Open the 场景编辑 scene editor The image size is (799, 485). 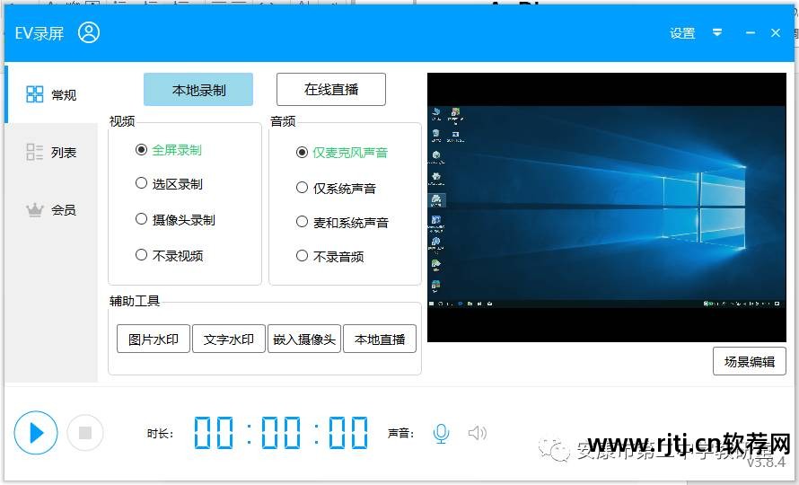coord(749,362)
